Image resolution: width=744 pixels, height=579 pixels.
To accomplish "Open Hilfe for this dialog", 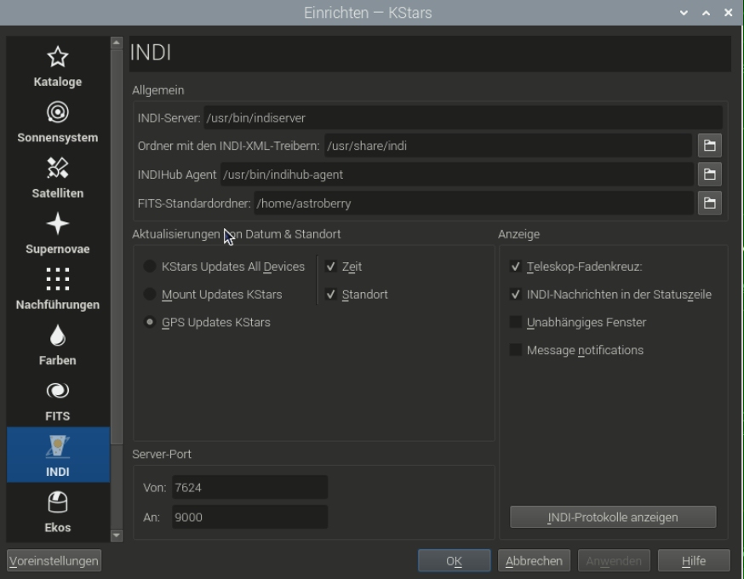I will tap(694, 561).
